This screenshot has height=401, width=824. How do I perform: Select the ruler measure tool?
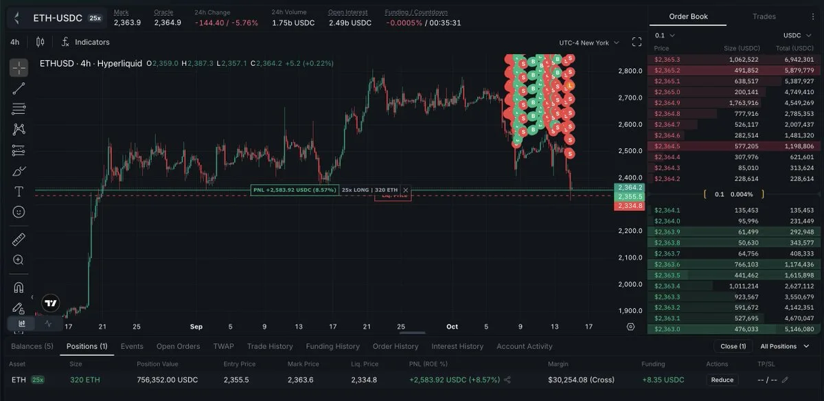[x=19, y=240]
